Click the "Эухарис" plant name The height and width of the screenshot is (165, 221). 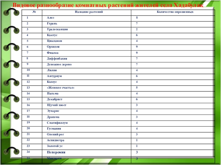coord(53,111)
